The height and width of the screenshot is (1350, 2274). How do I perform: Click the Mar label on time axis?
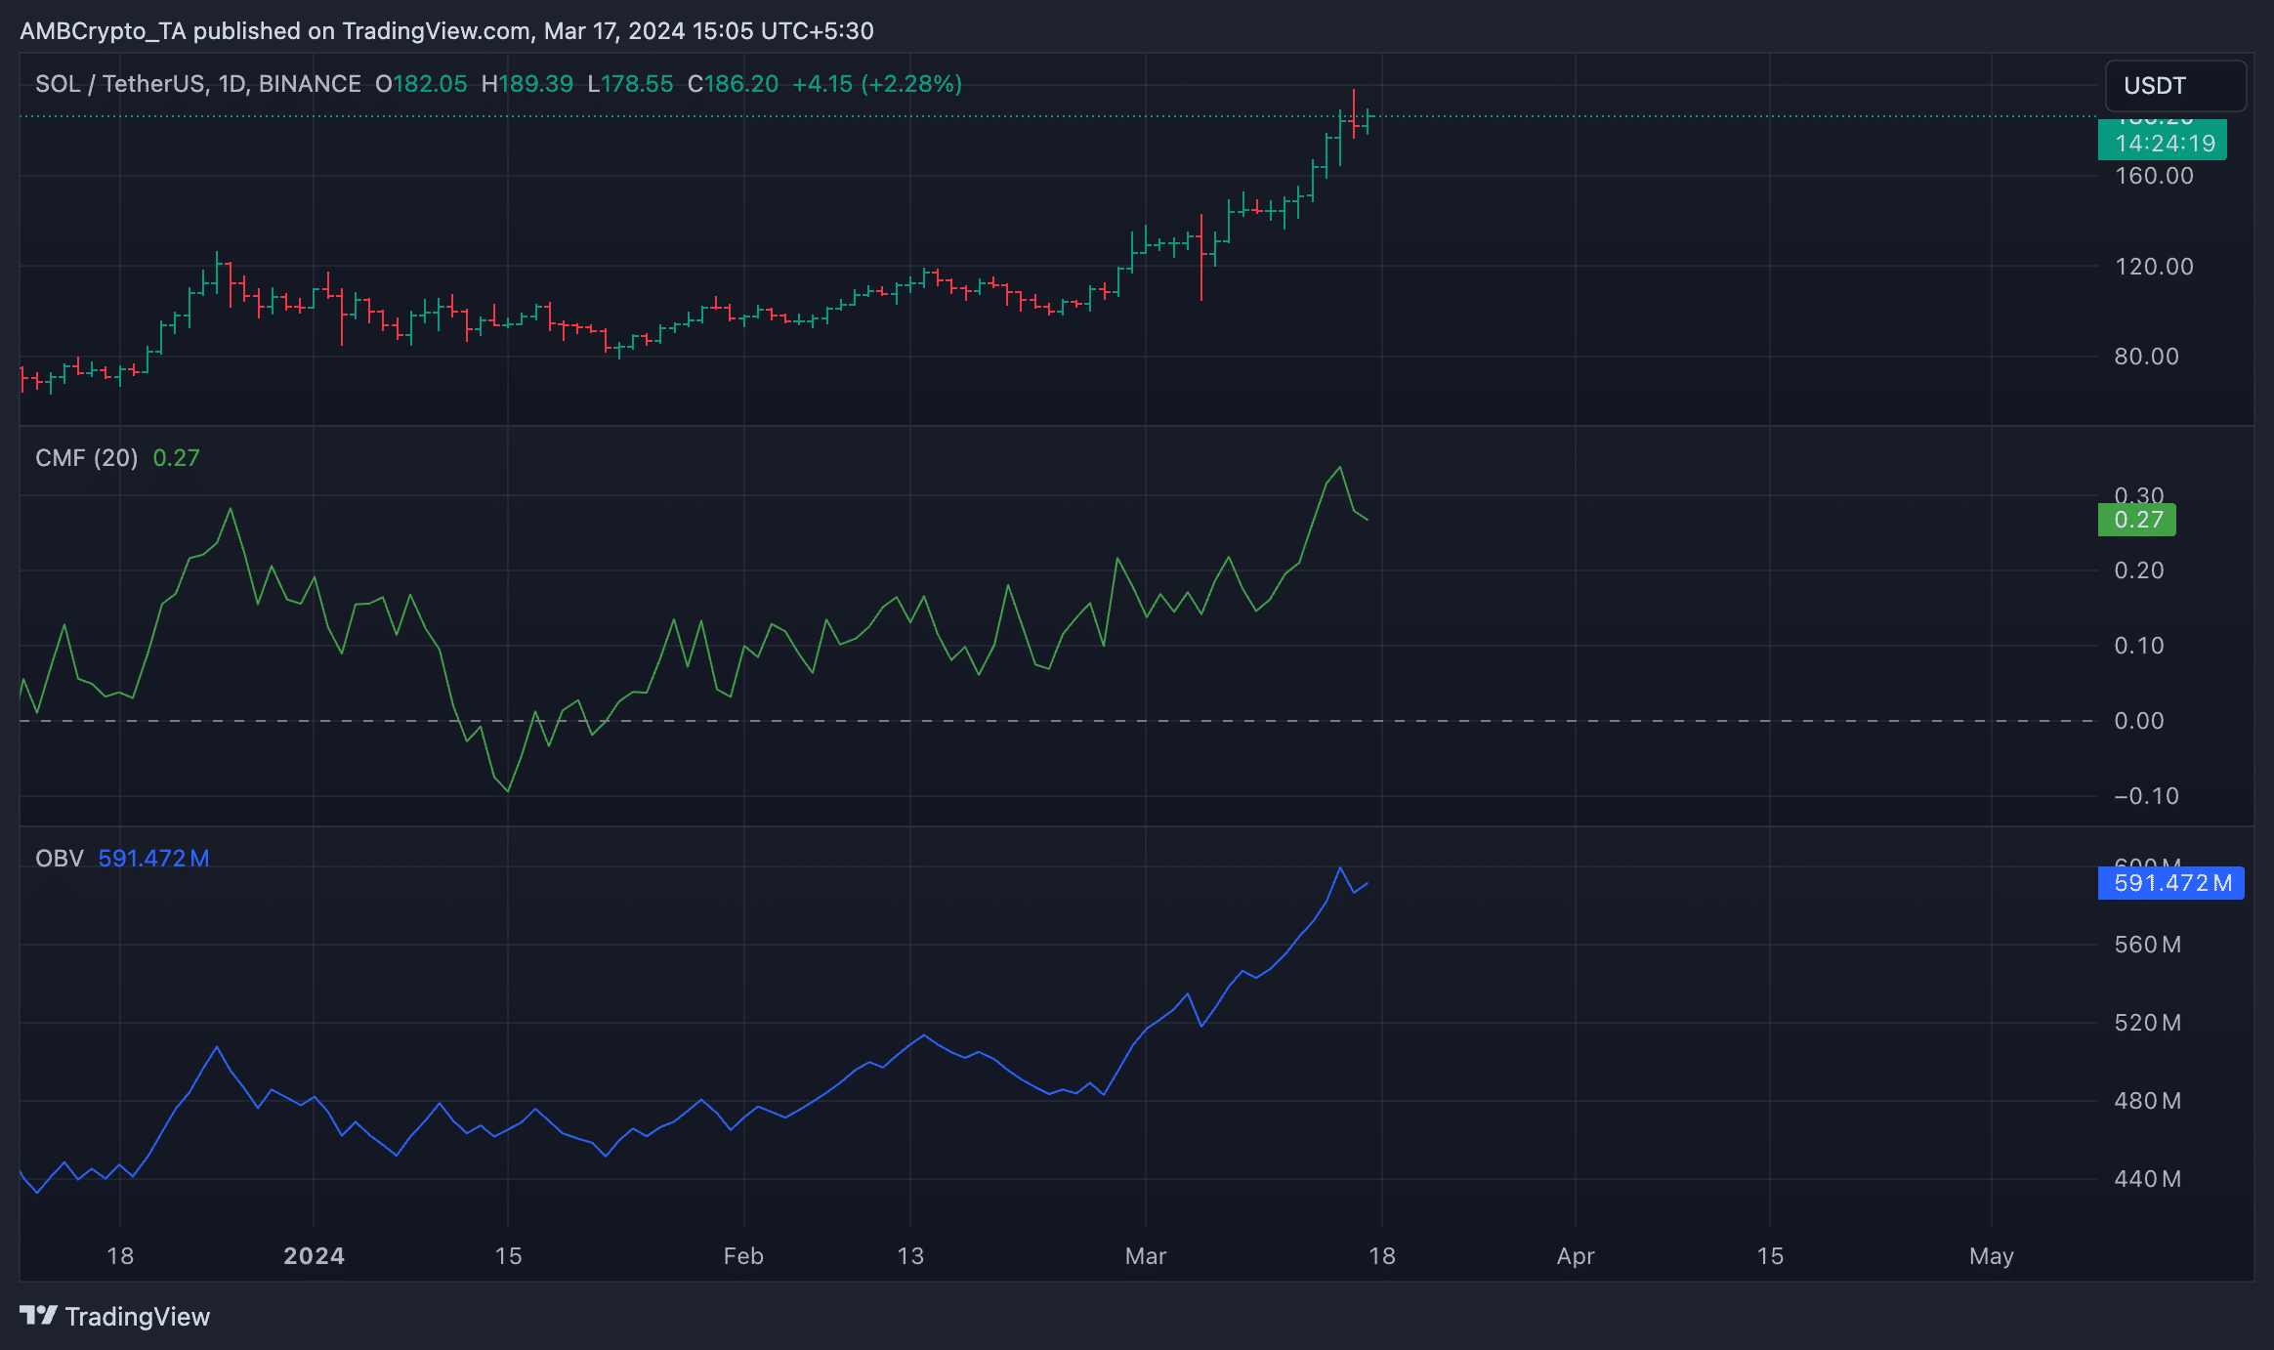(x=1145, y=1256)
